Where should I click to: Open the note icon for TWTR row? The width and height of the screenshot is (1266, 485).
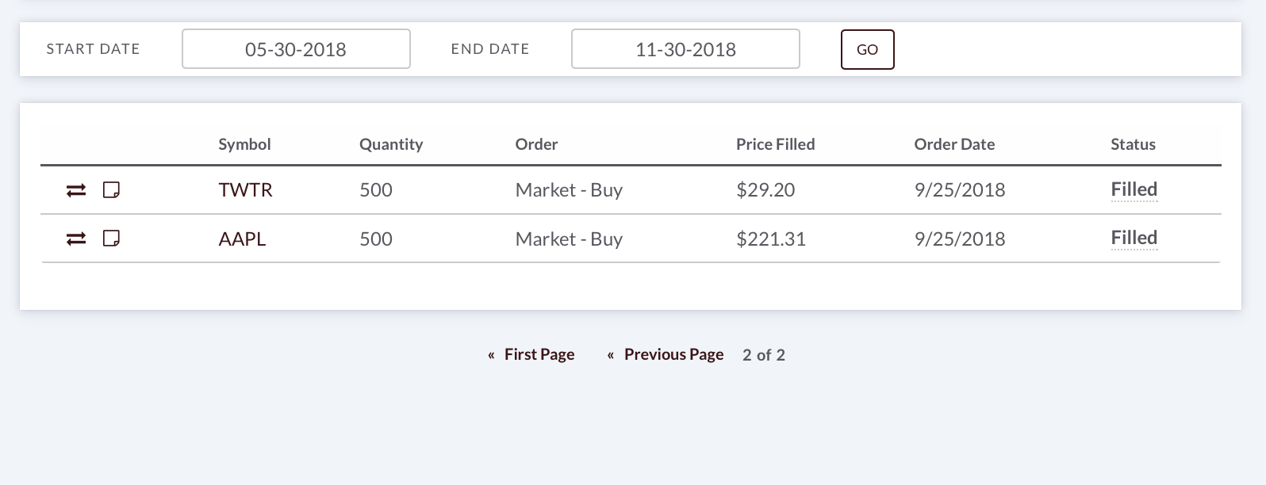pos(112,190)
